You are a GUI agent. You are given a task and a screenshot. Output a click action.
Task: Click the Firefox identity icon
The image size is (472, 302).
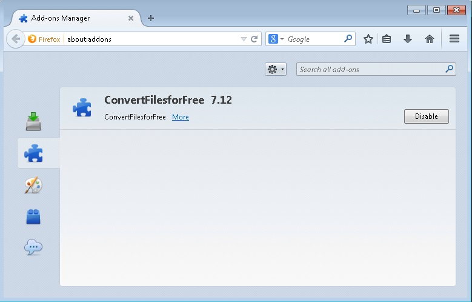pos(32,39)
